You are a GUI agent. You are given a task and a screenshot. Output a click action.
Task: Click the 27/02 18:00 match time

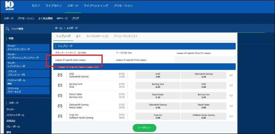point(122,116)
